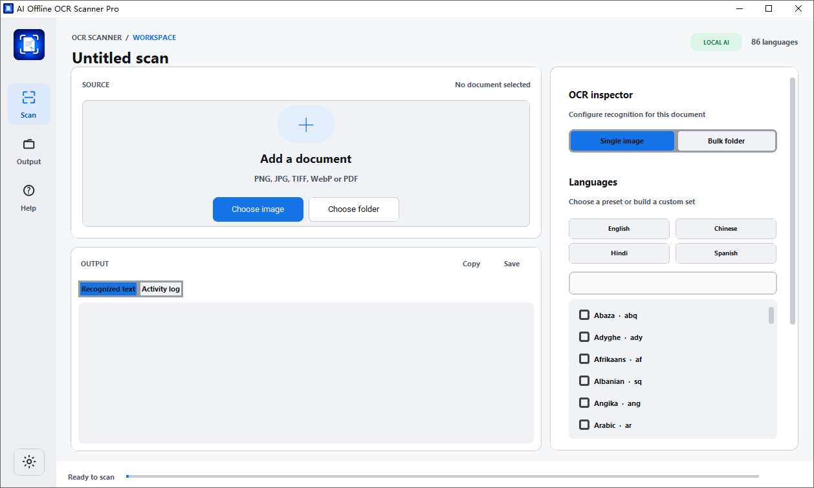814x488 pixels.
Task: Click the scan progress bar at bottom
Action: point(443,476)
